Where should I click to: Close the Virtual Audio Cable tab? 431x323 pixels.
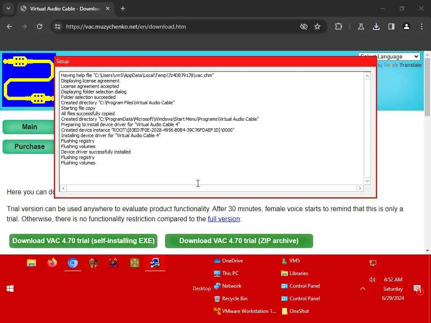[x=108, y=8]
